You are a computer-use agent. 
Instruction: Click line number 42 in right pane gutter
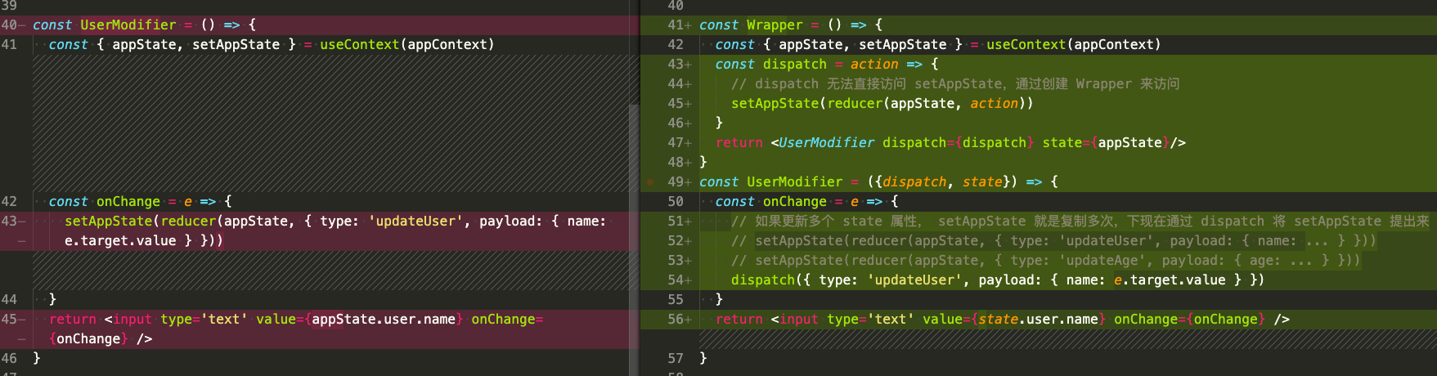pos(675,45)
